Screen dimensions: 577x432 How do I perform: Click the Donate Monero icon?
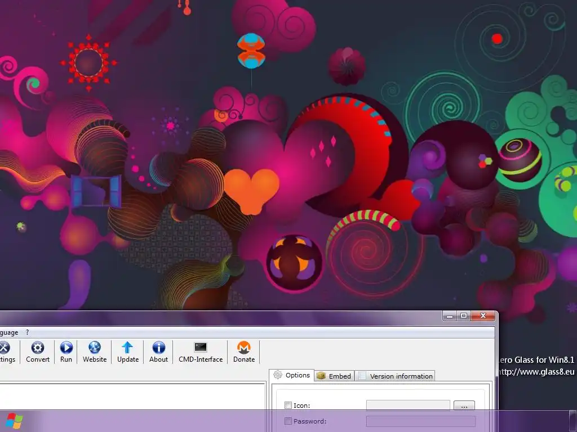243,348
